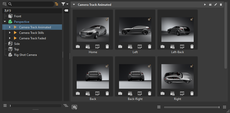Screen dimensions: 230x113
Task: Delete track using the header trash icon
Action: [221, 5]
